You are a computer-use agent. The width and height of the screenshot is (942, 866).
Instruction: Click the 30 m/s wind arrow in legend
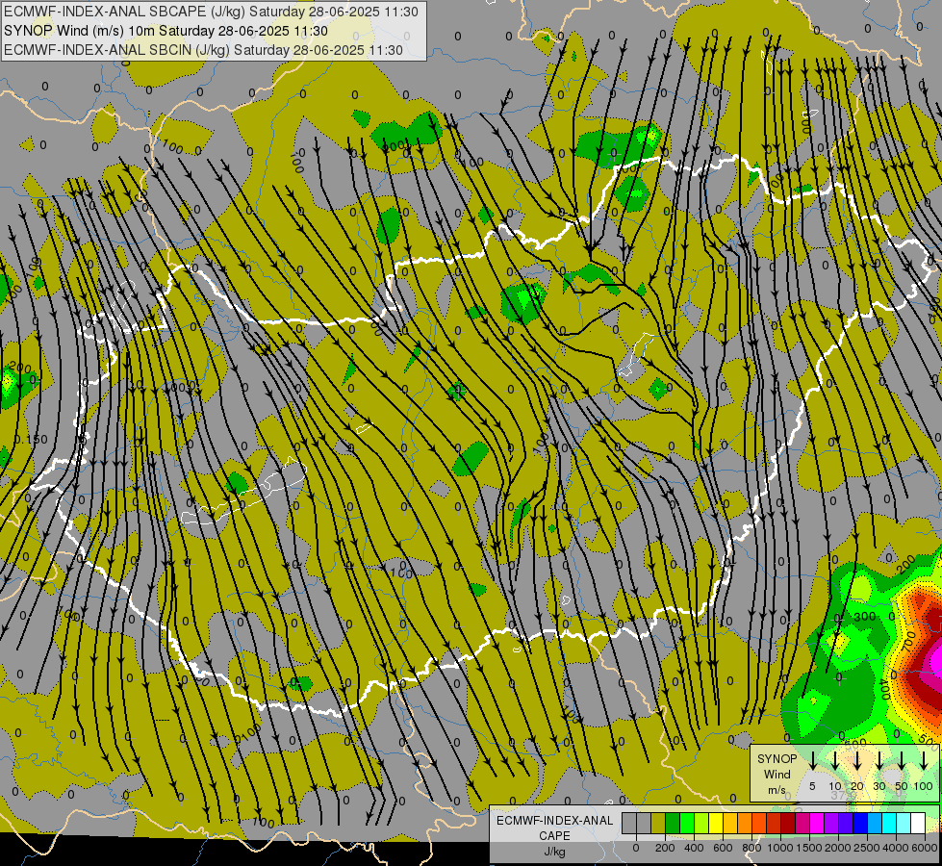click(879, 761)
